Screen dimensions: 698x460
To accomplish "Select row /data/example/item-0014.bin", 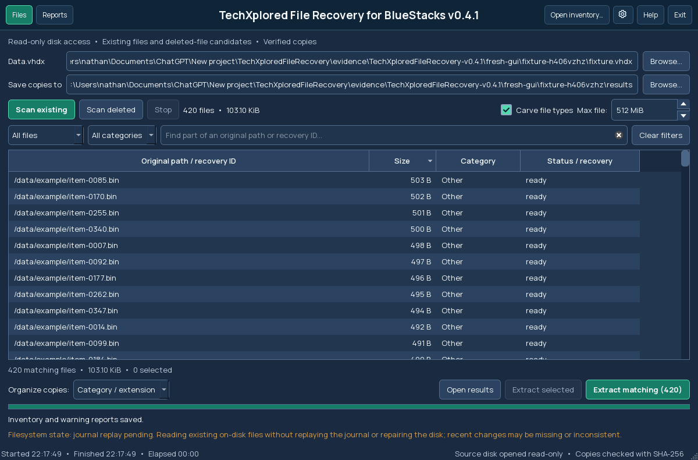I will point(324,327).
